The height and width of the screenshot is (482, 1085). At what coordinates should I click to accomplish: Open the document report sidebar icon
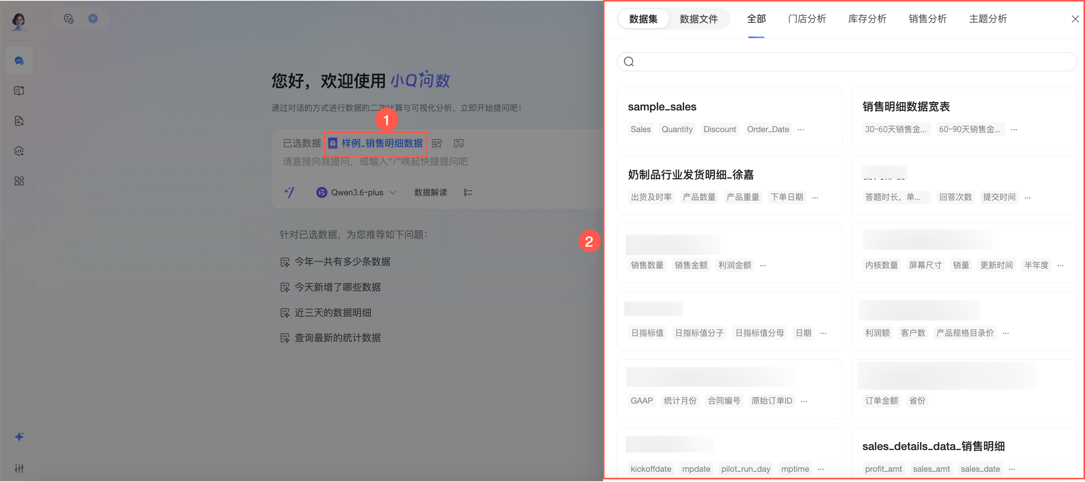[19, 121]
